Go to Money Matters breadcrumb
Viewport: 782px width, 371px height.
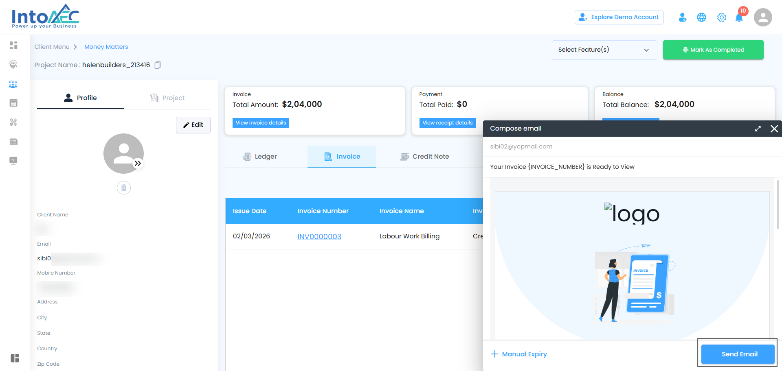tap(106, 47)
